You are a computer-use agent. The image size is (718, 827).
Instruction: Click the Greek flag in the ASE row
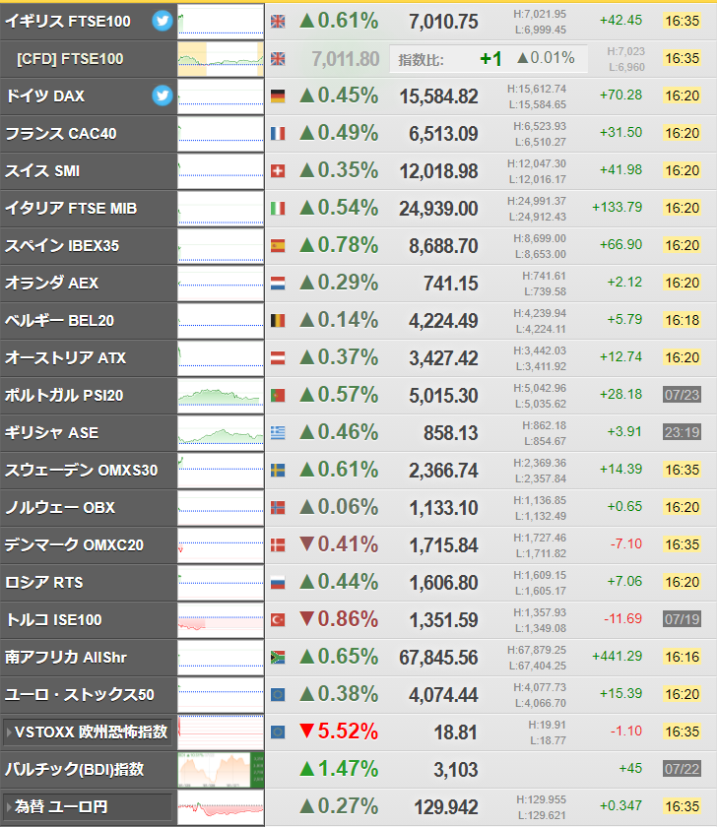tap(278, 433)
